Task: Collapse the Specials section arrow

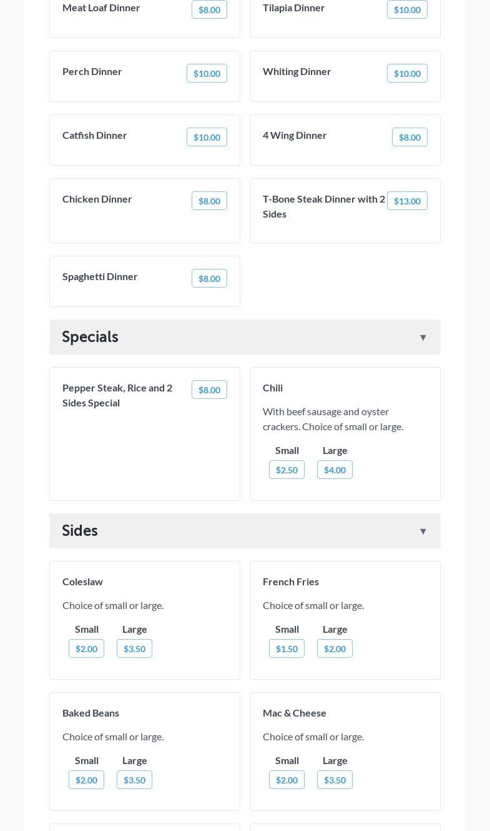Action: click(x=423, y=338)
